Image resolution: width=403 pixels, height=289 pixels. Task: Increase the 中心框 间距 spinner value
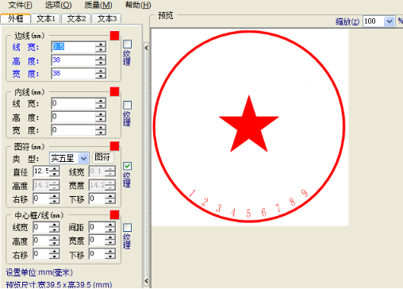(x=110, y=225)
